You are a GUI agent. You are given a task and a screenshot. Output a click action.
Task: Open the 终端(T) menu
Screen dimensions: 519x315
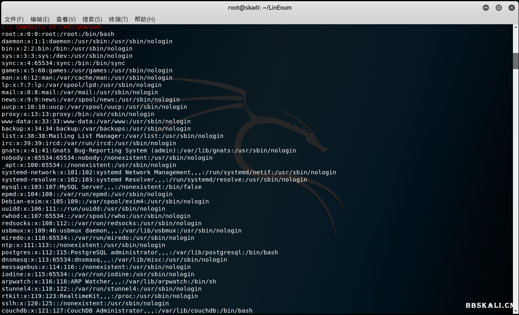click(x=118, y=19)
